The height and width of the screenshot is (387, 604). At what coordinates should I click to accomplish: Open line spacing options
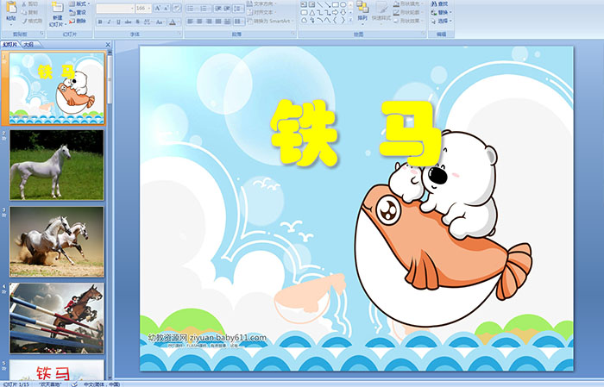[x=238, y=8]
